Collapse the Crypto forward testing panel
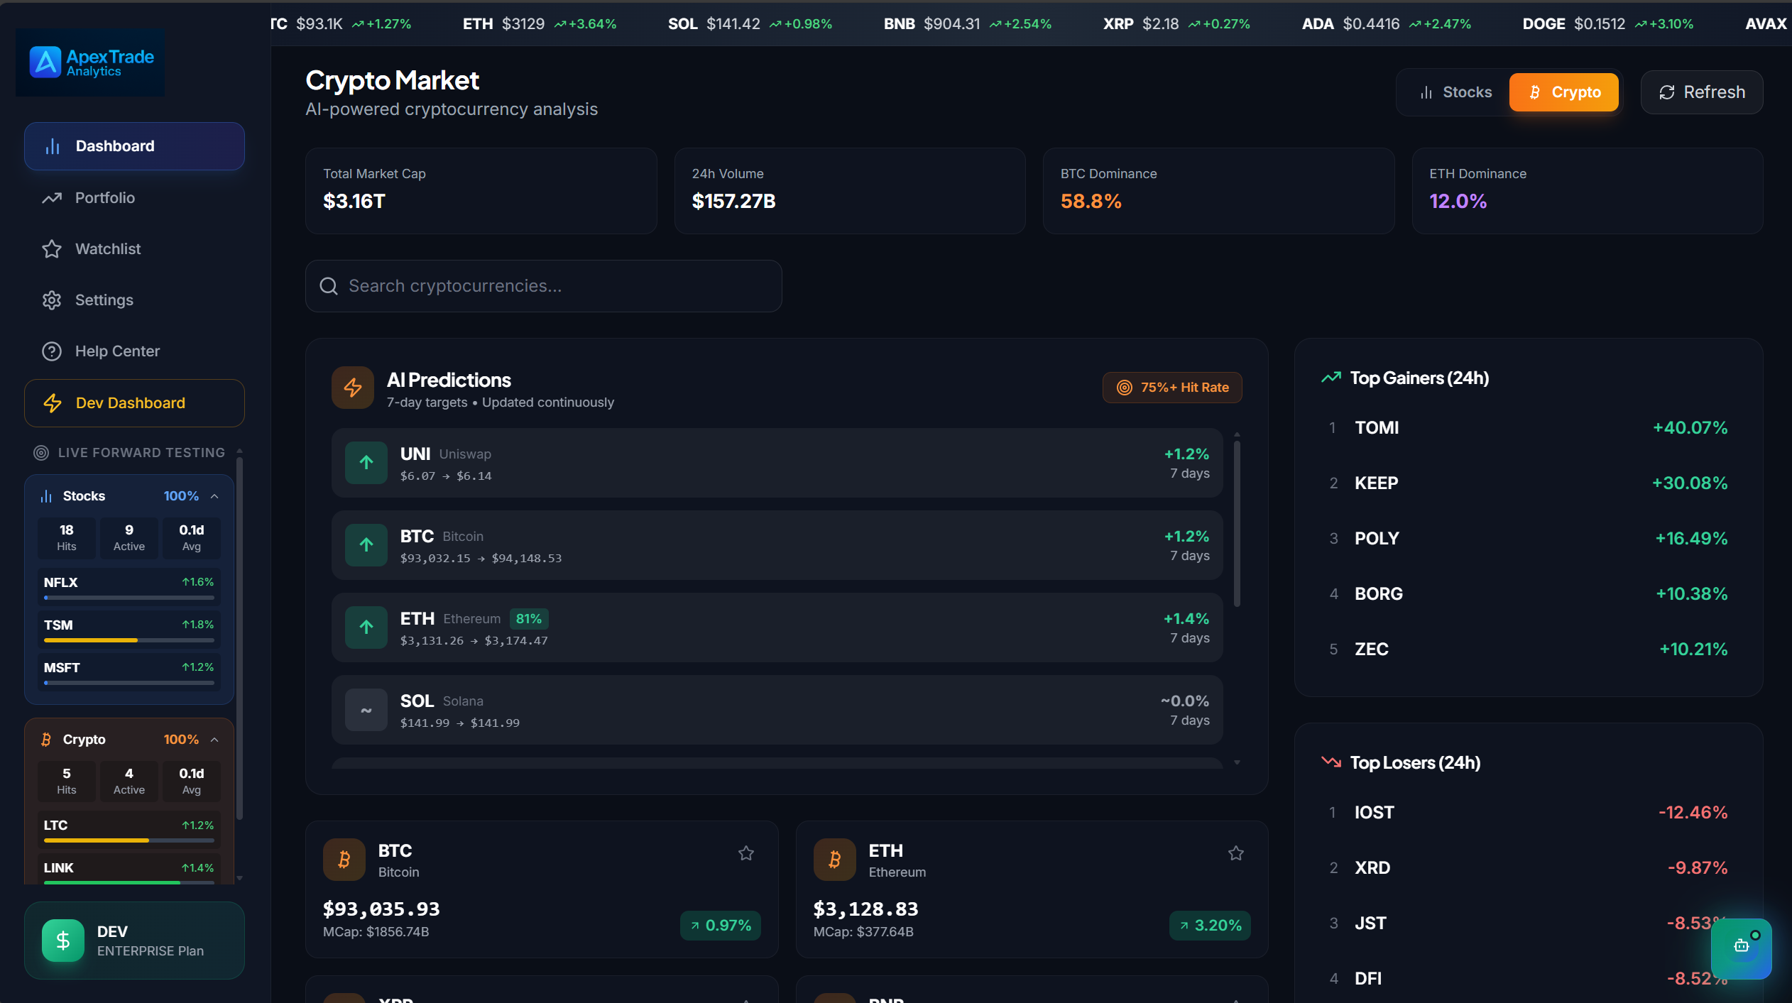 tap(215, 739)
